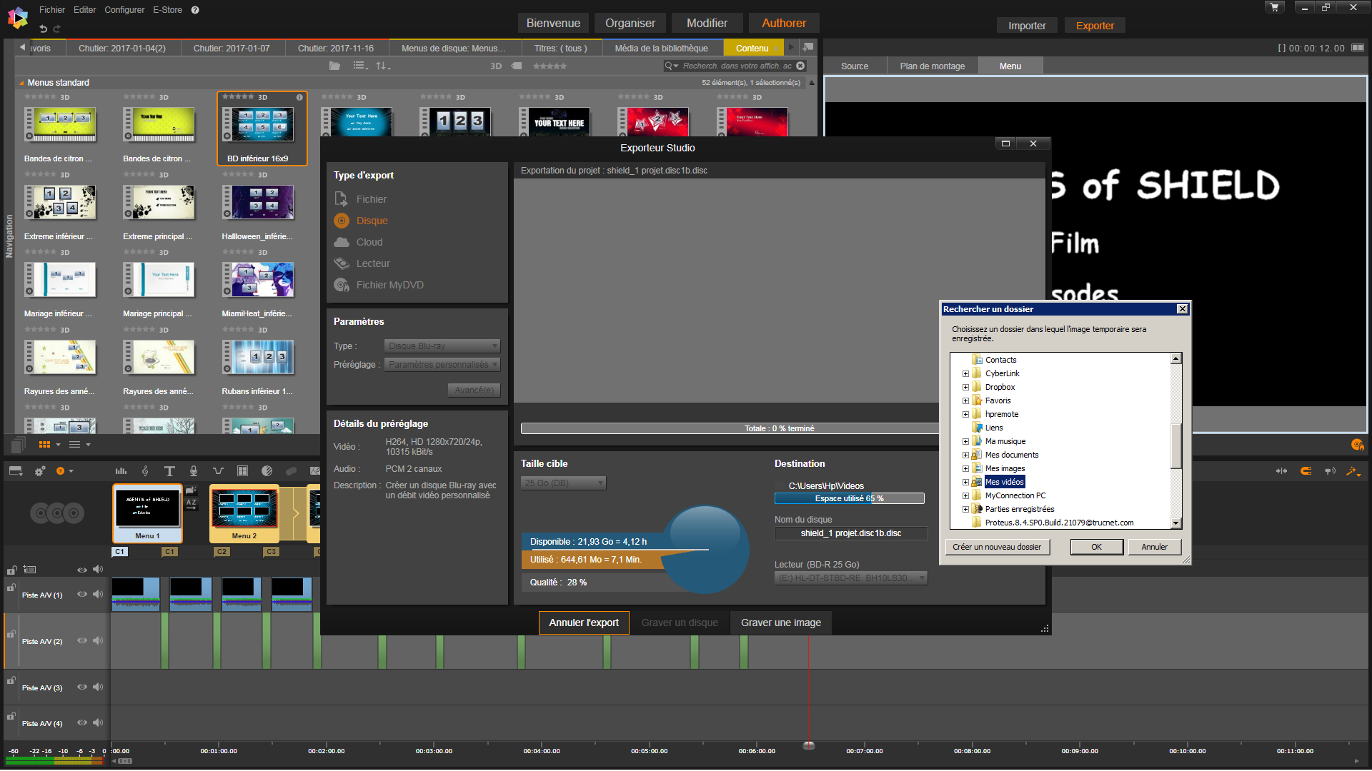
Task: Open the Taille cible 25 Go dropdown
Action: (x=563, y=483)
